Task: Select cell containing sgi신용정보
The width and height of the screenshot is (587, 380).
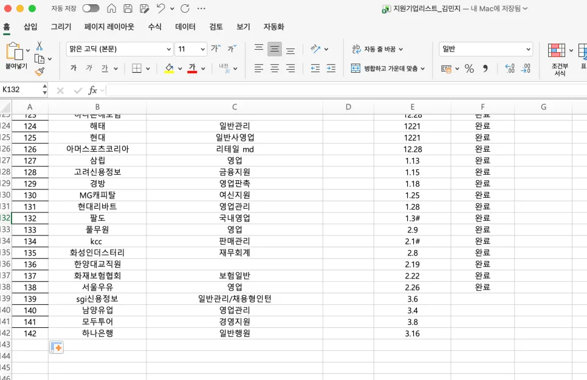Action: pyautogui.click(x=97, y=299)
